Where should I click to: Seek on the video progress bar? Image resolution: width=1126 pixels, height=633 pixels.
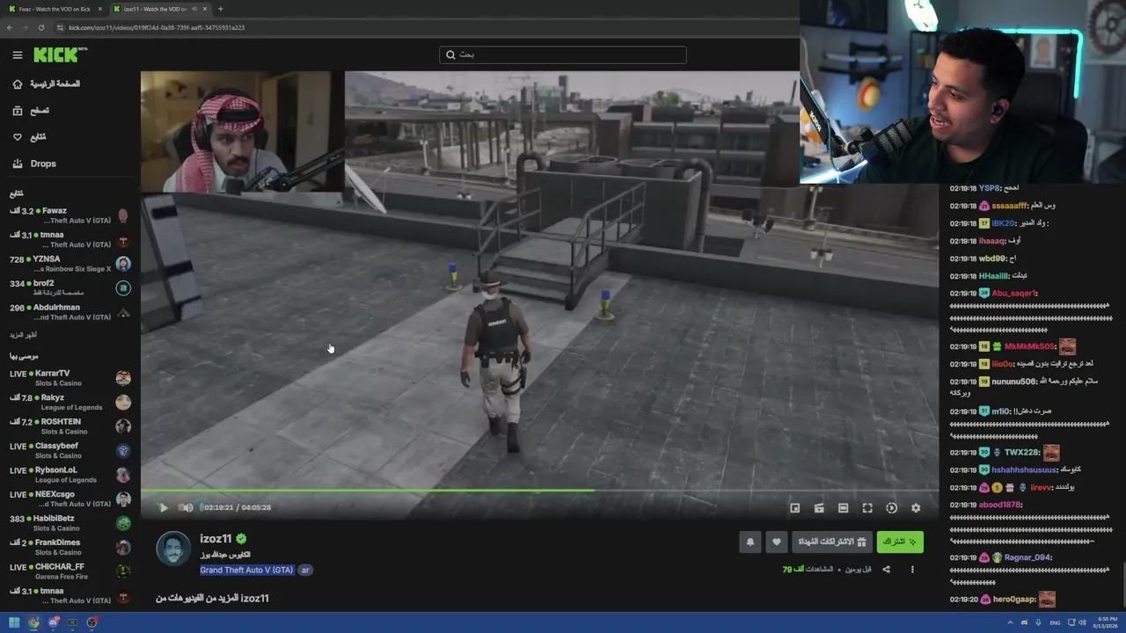click(x=539, y=491)
